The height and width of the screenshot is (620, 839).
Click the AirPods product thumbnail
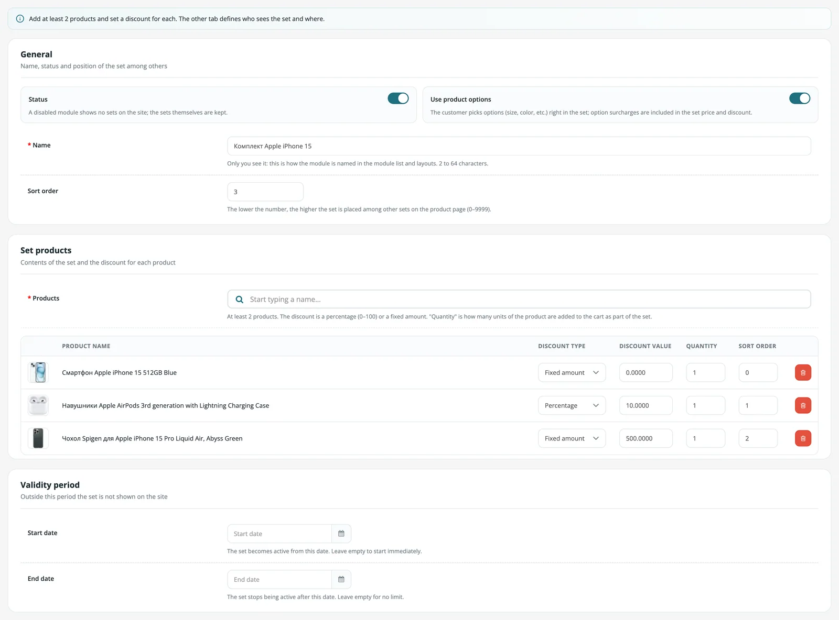point(38,405)
